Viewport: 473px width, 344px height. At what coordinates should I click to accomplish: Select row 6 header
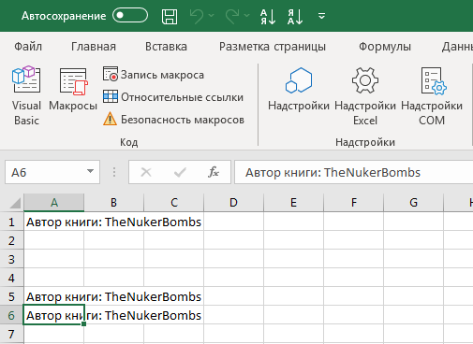tap(11, 315)
